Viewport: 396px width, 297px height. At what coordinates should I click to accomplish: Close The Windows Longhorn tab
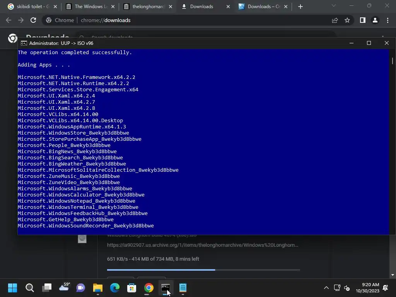113,7
